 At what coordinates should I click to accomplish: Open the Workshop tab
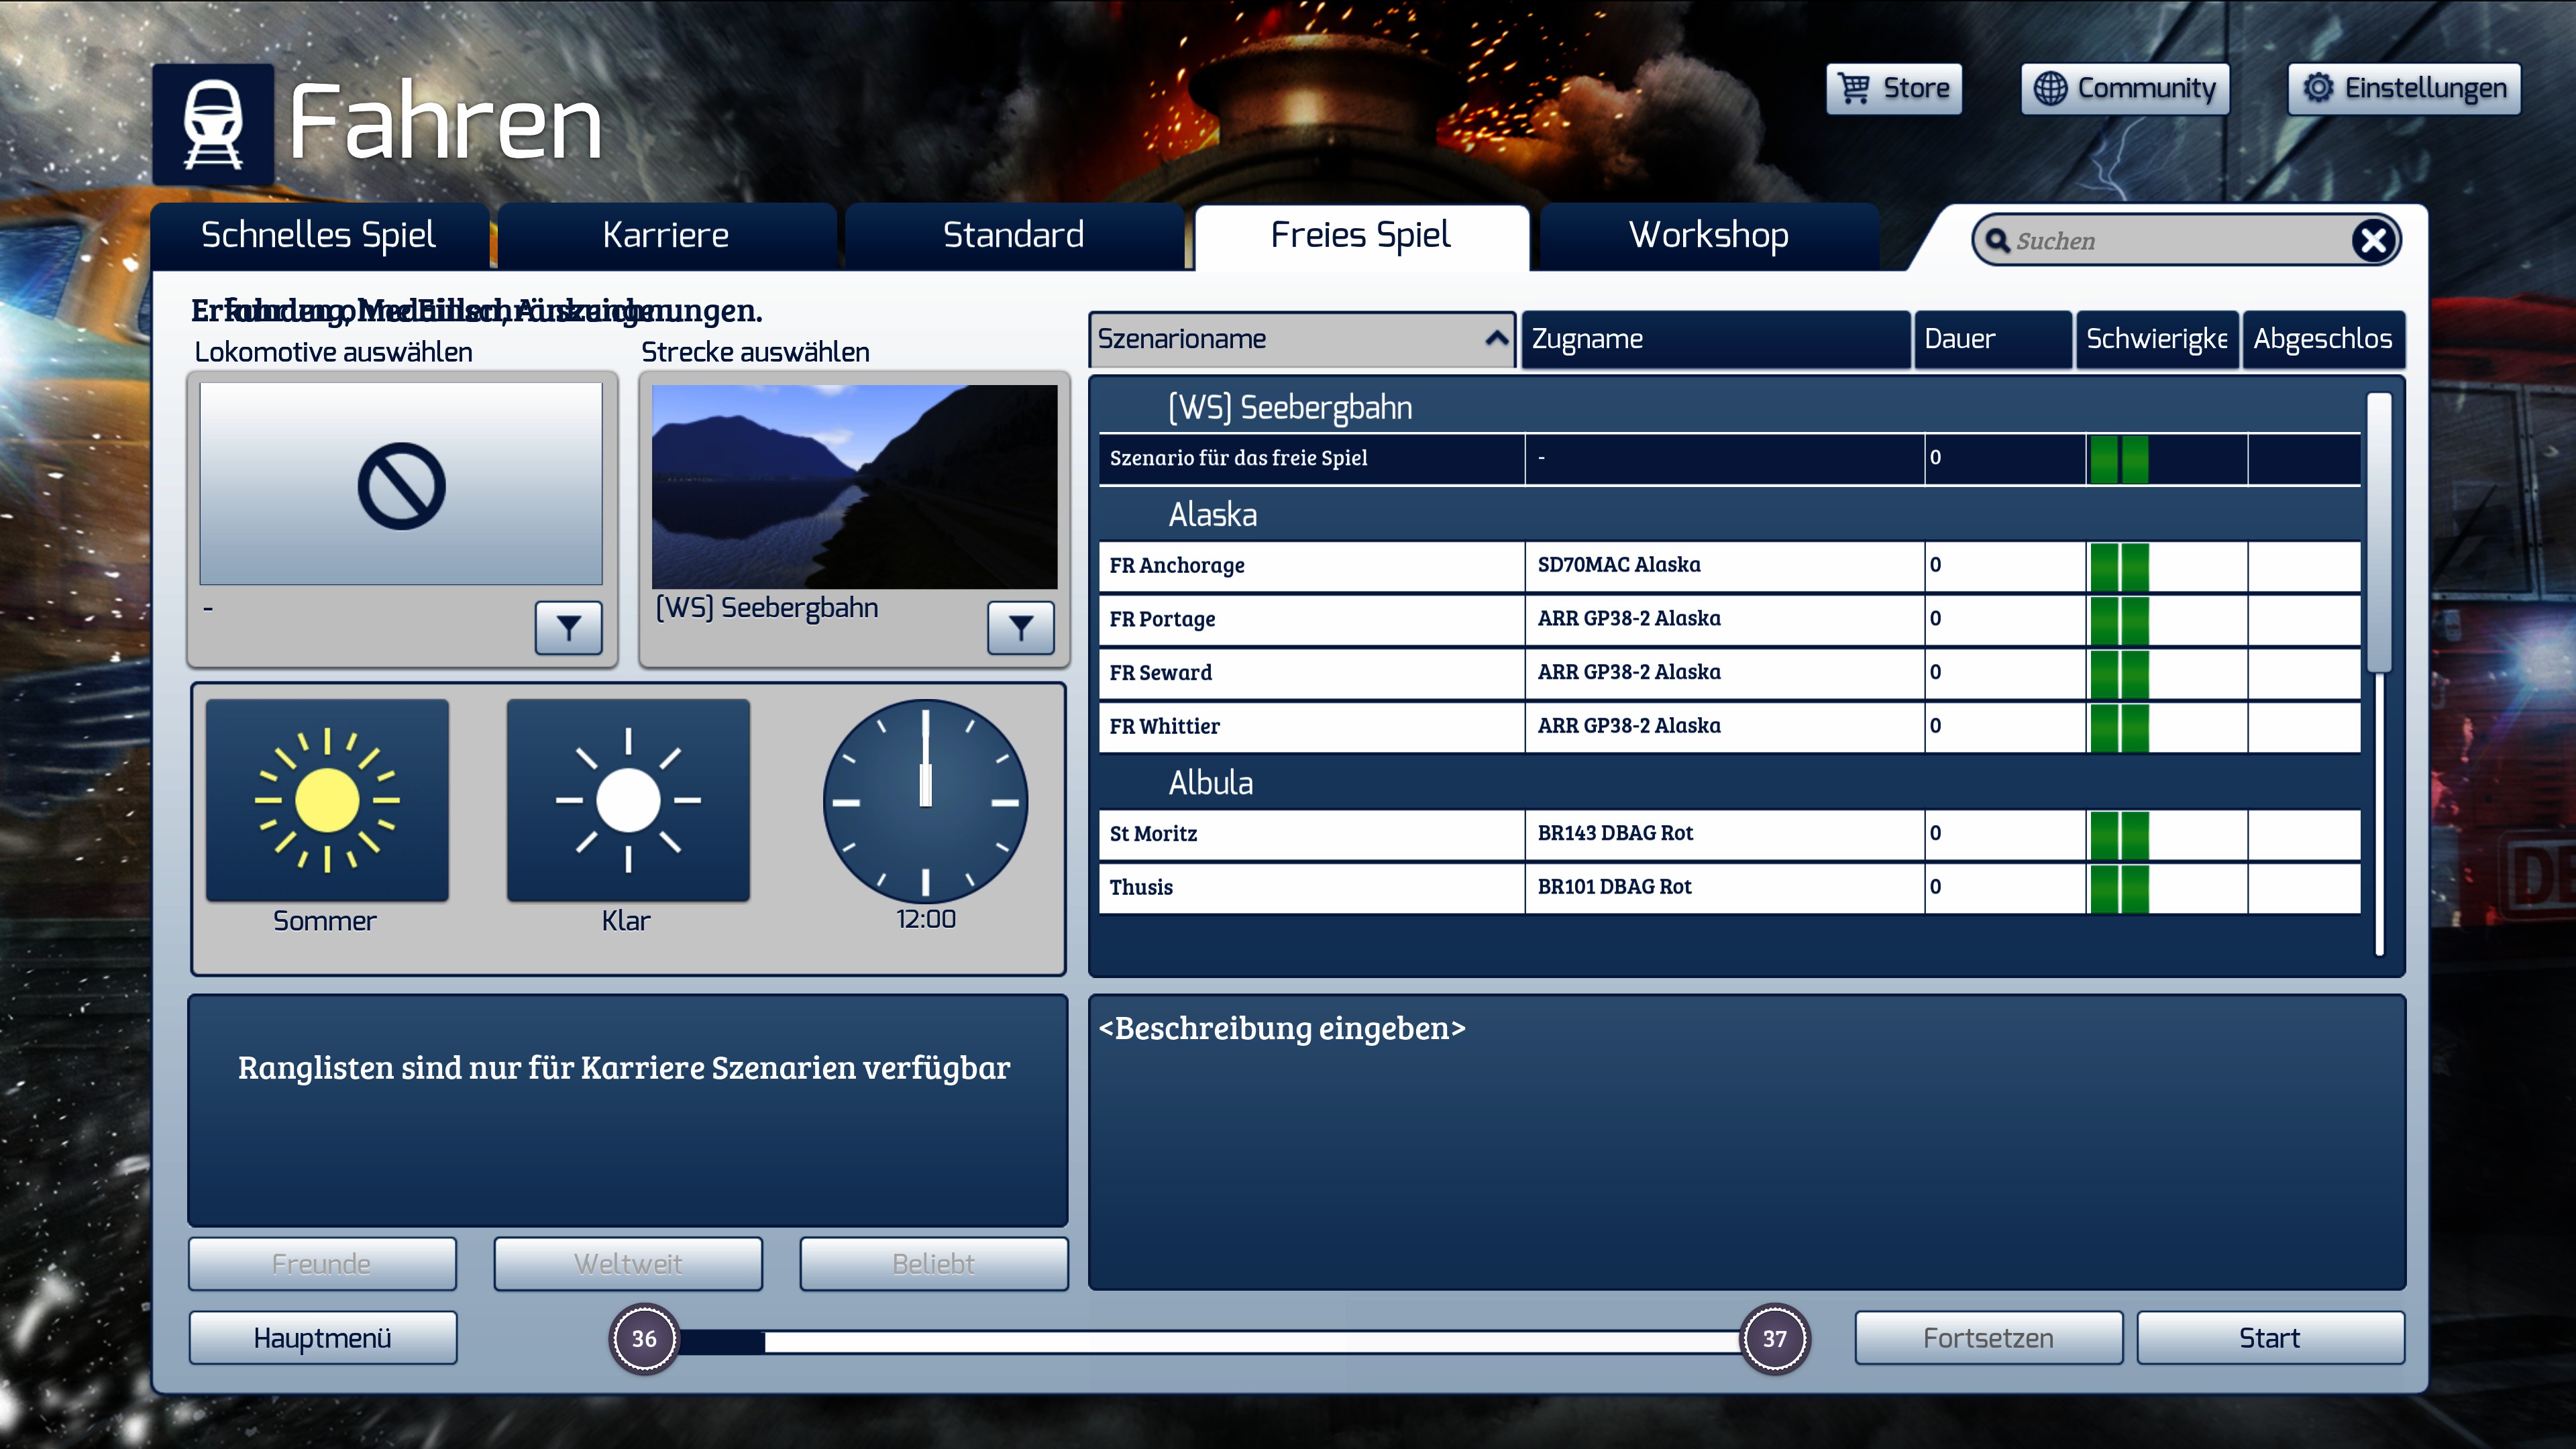[x=1708, y=236]
